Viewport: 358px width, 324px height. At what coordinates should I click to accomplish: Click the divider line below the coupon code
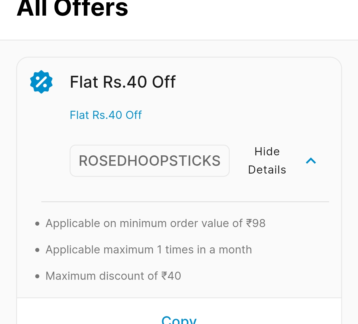185,202
